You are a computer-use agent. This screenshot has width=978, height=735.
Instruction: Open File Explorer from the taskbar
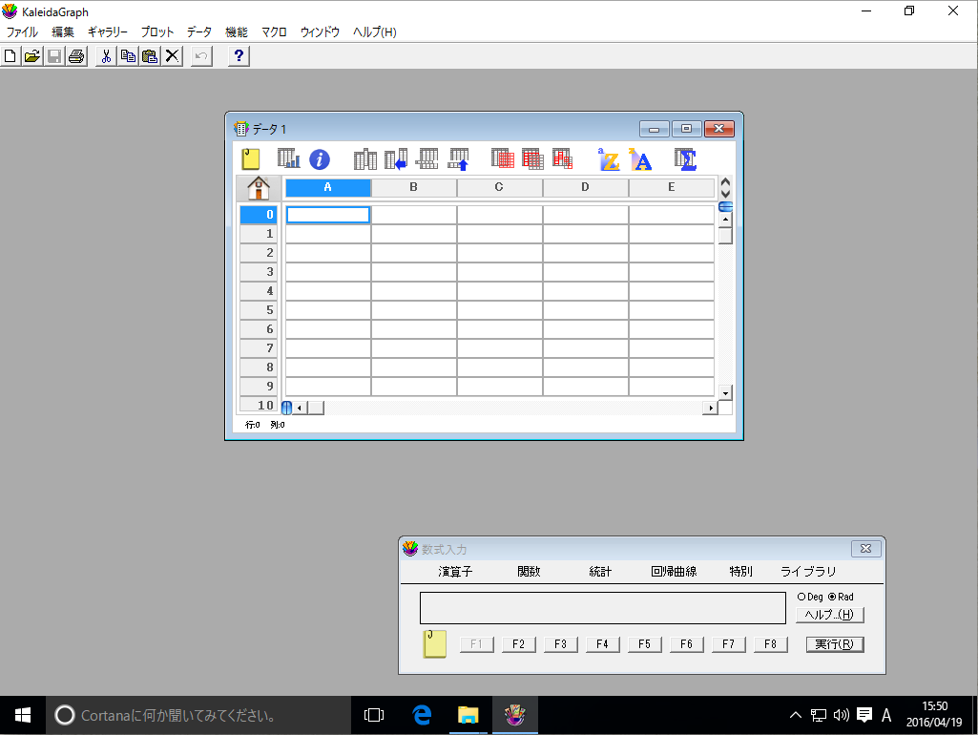click(468, 715)
